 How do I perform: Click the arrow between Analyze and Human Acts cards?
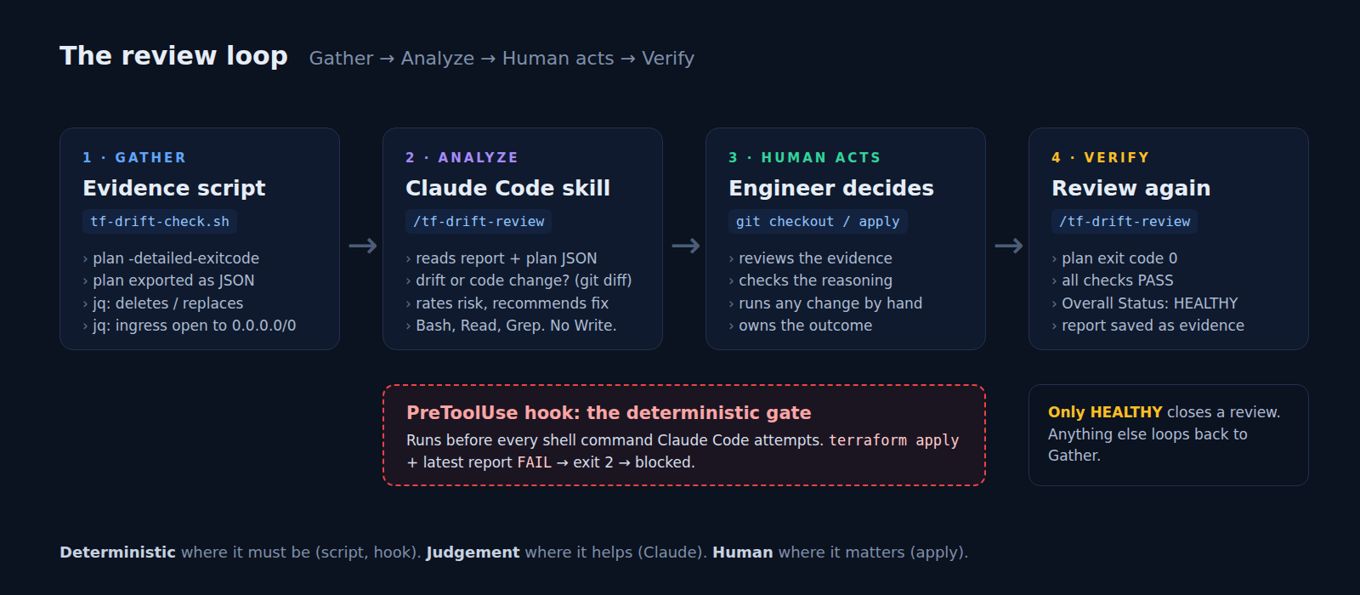pyautogui.click(x=685, y=246)
